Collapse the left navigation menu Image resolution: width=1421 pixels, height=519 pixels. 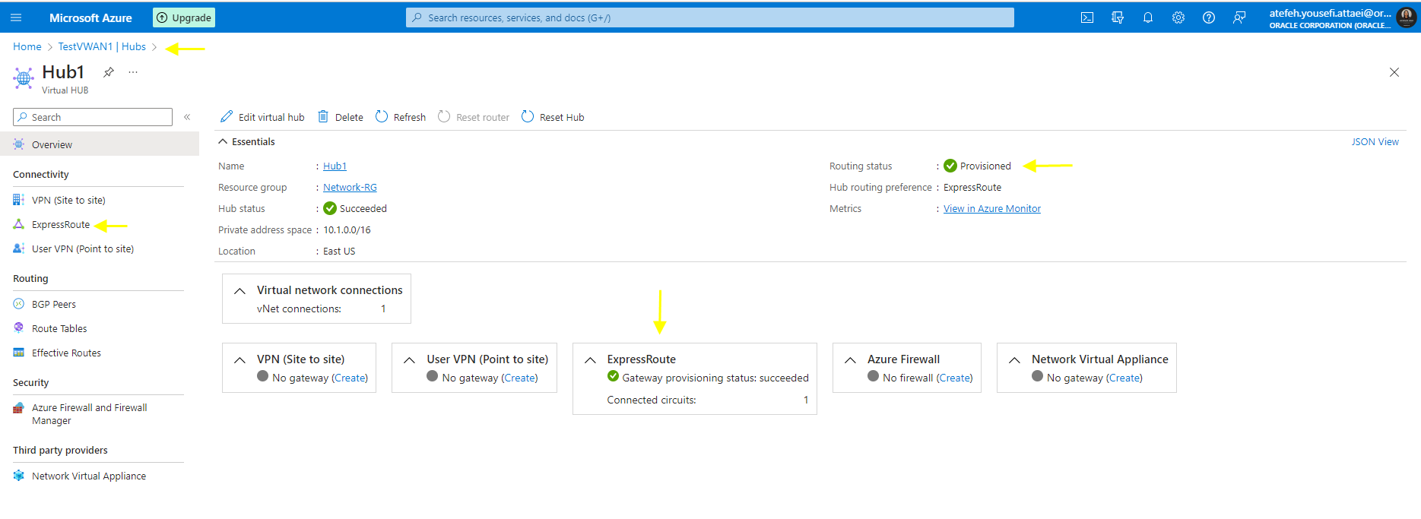[187, 117]
